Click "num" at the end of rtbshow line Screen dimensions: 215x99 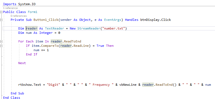[x=208, y=85]
